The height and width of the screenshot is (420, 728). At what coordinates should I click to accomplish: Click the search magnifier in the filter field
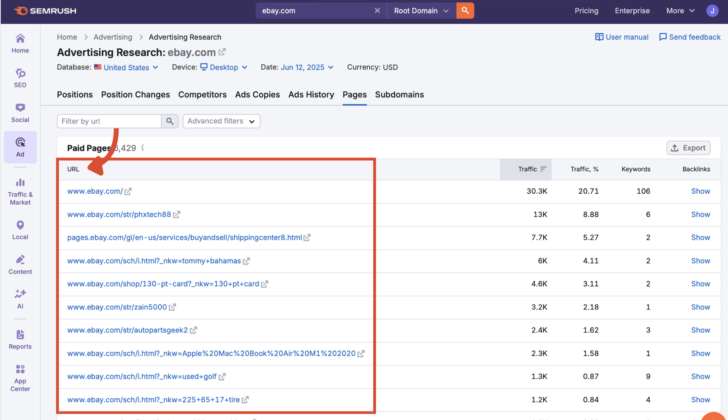[x=170, y=121]
